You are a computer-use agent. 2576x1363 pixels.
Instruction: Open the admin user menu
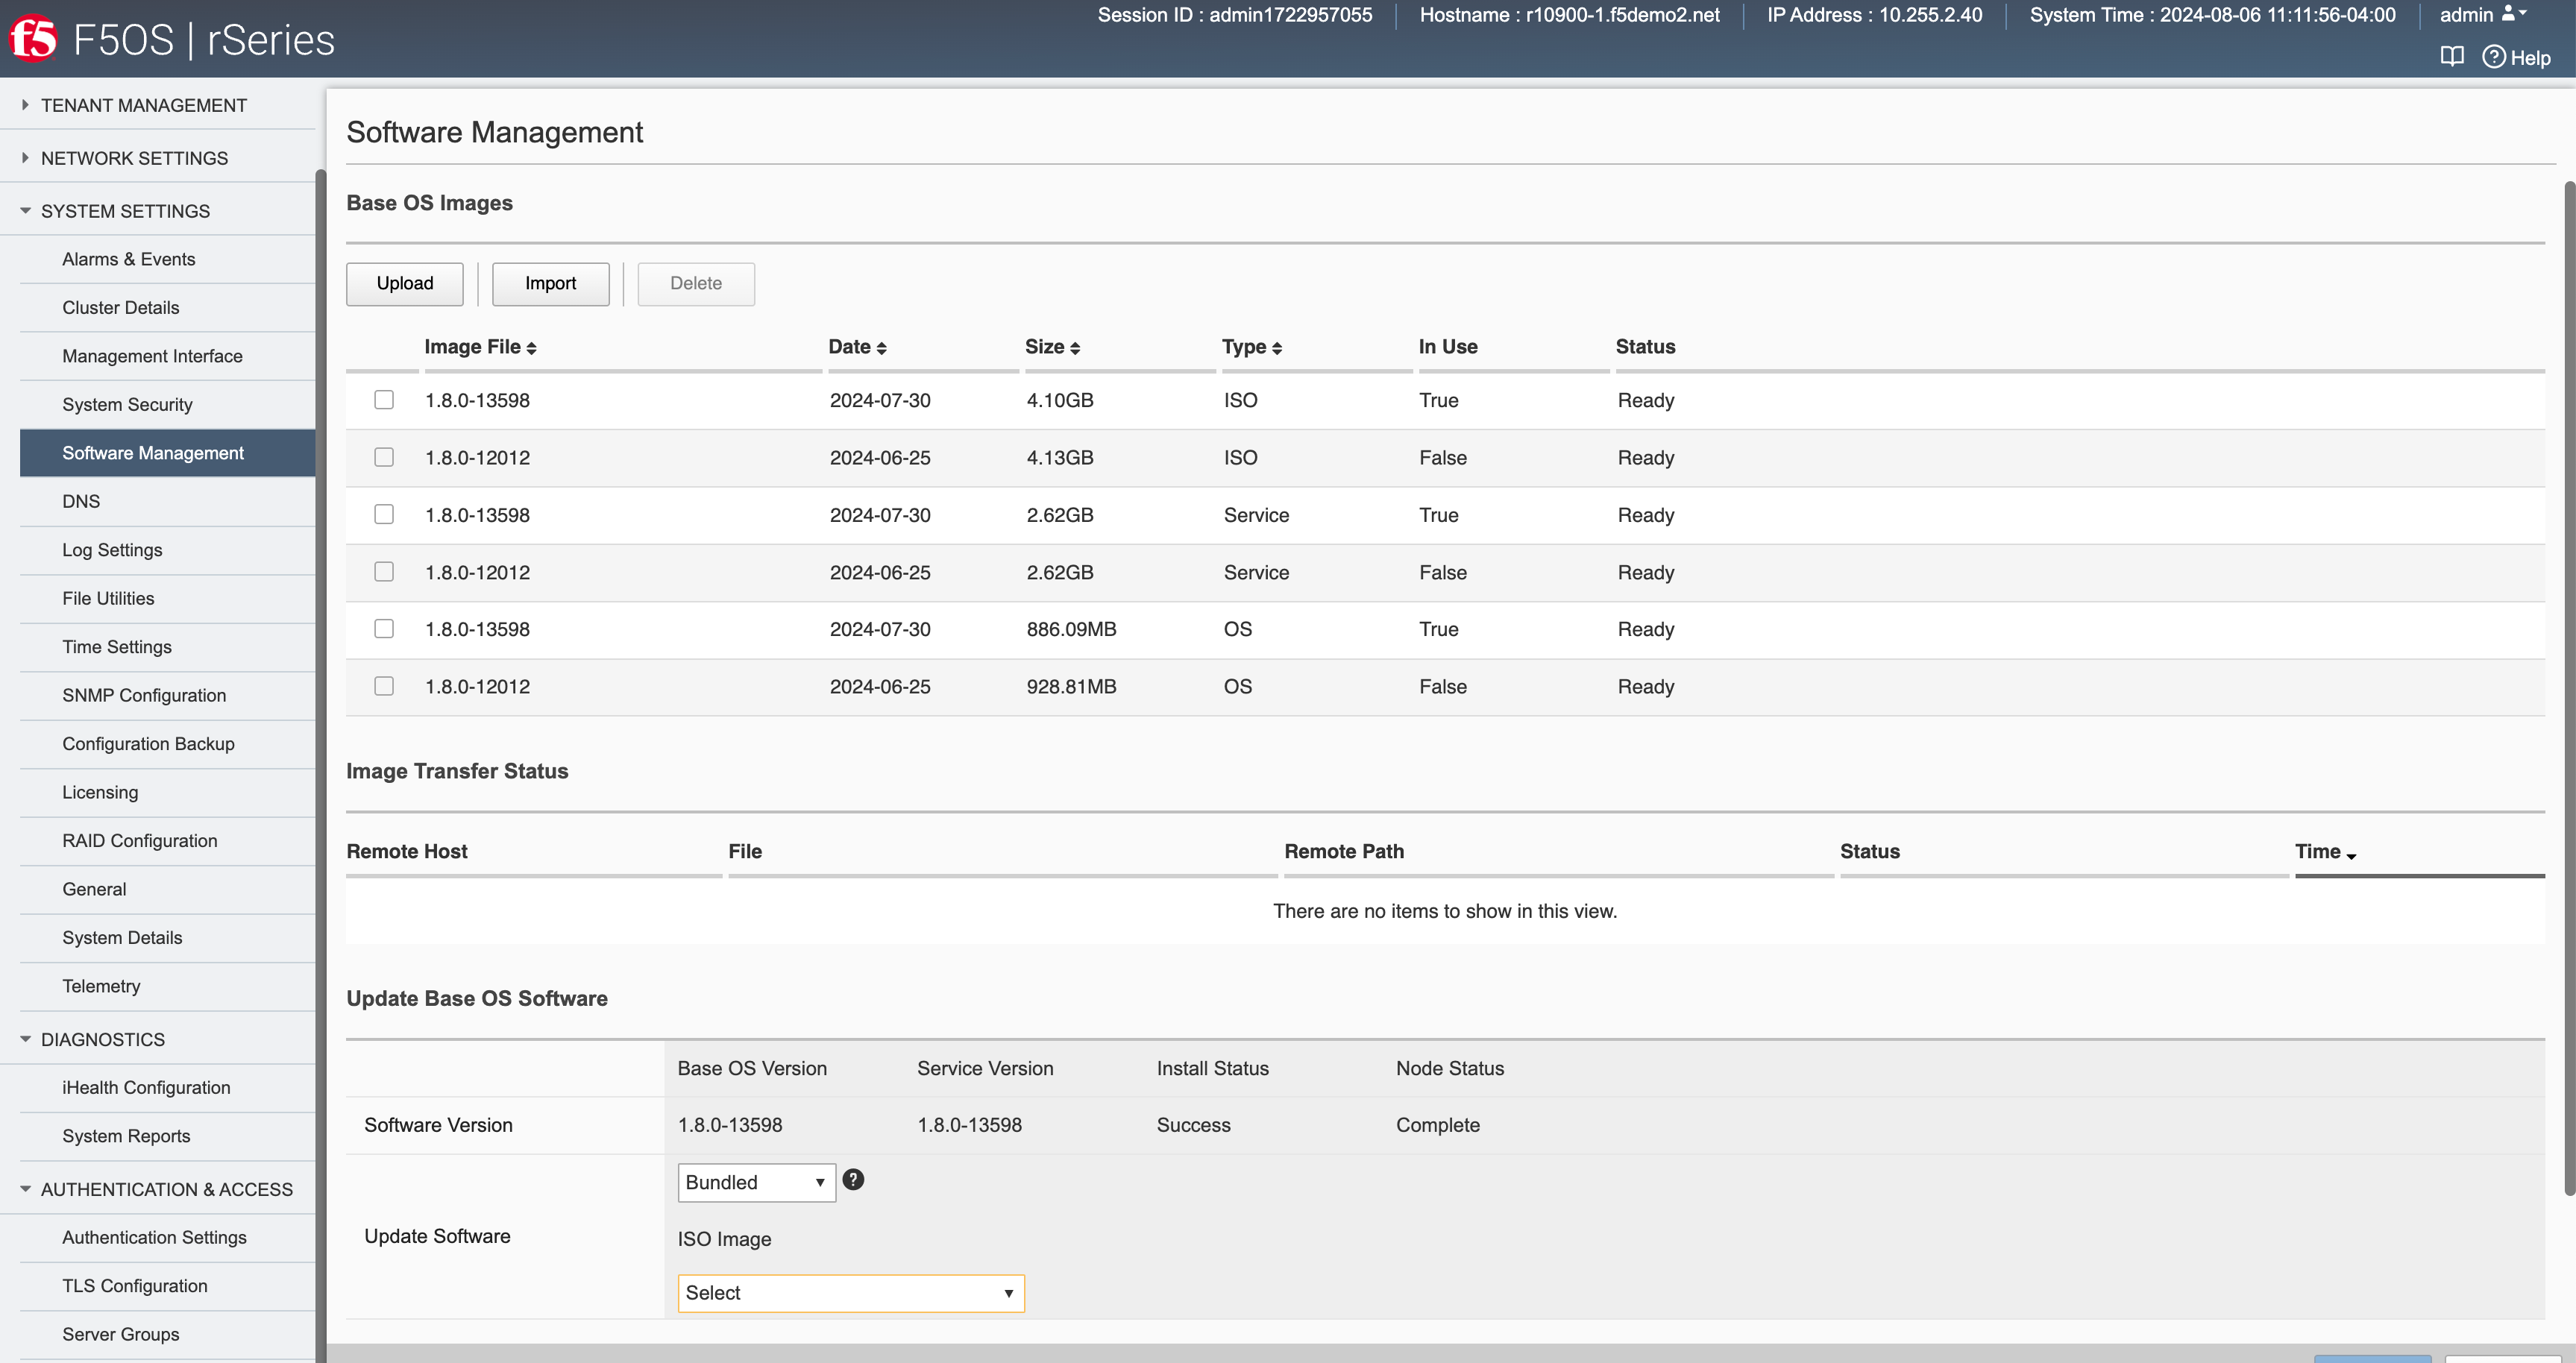[x=2483, y=14]
